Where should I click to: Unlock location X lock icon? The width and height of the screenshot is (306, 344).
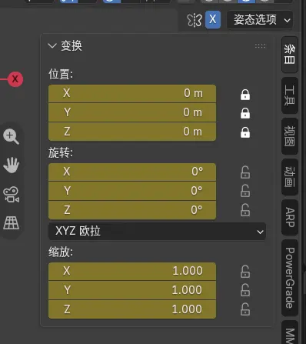(x=245, y=95)
